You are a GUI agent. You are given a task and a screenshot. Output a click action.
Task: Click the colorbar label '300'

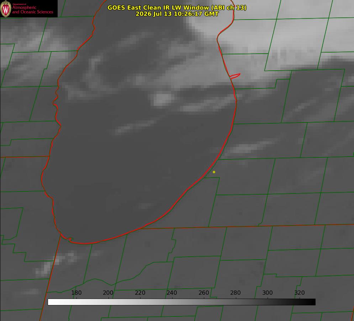point(268,293)
